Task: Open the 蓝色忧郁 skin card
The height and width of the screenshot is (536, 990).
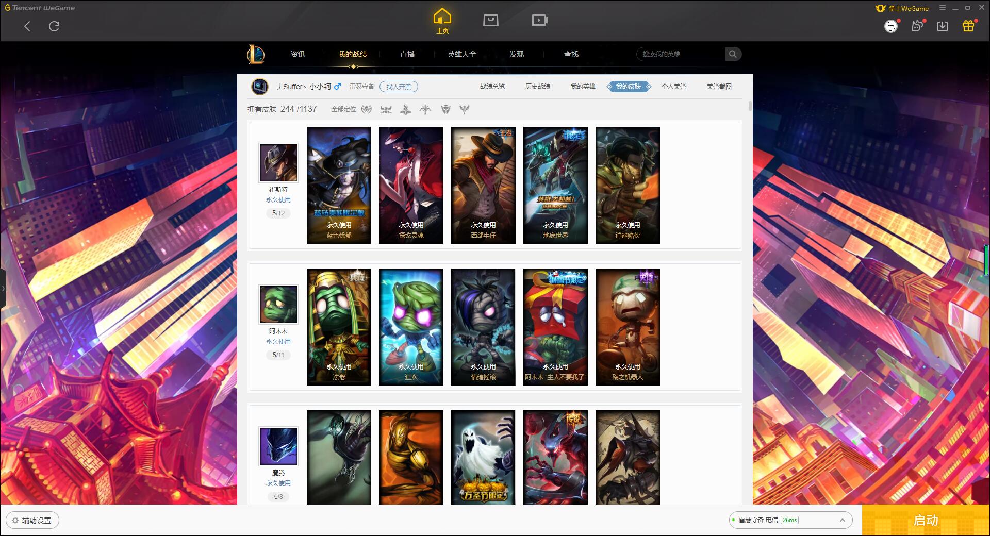Action: pyautogui.click(x=339, y=185)
